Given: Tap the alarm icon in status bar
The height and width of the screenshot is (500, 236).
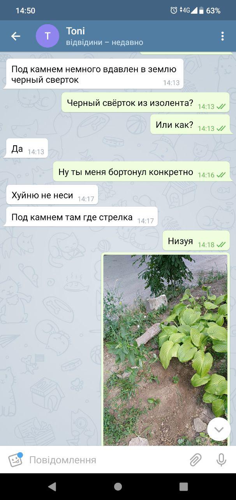Looking at the screenshot, I should 174,11.
